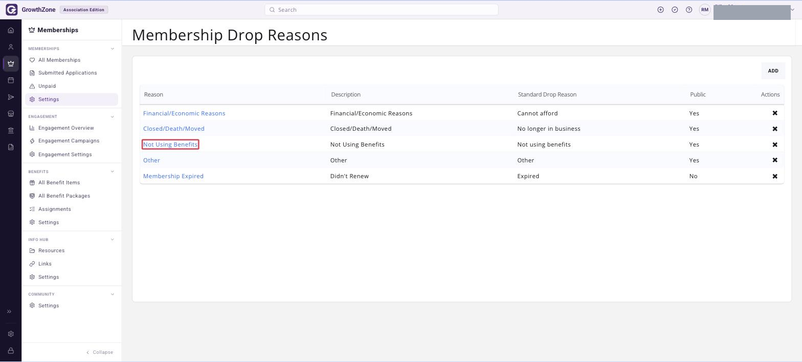Click the 'Cannot afford' cell
802x362 pixels.
tap(538, 113)
